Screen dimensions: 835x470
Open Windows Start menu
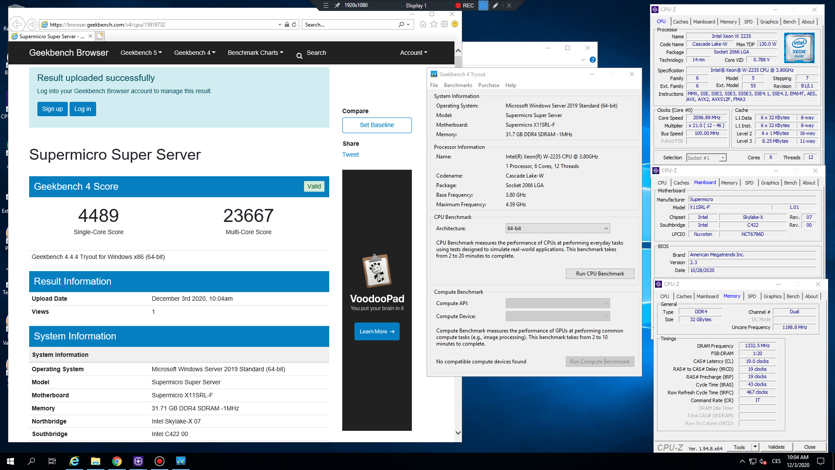pyautogui.click(x=10, y=461)
